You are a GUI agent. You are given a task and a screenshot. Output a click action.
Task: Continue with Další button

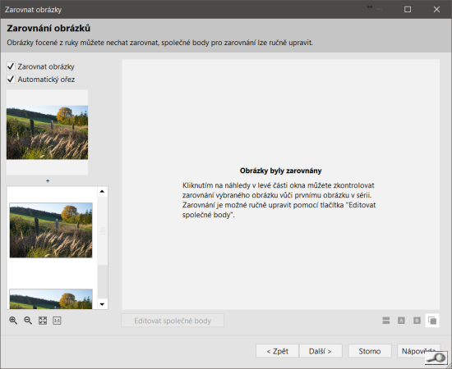321,351
